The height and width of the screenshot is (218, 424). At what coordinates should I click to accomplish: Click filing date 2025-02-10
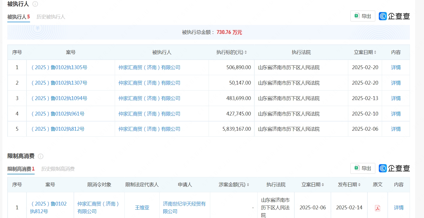[365, 114]
